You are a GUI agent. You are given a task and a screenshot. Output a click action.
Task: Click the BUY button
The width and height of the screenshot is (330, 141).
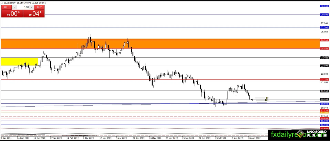[39, 7]
